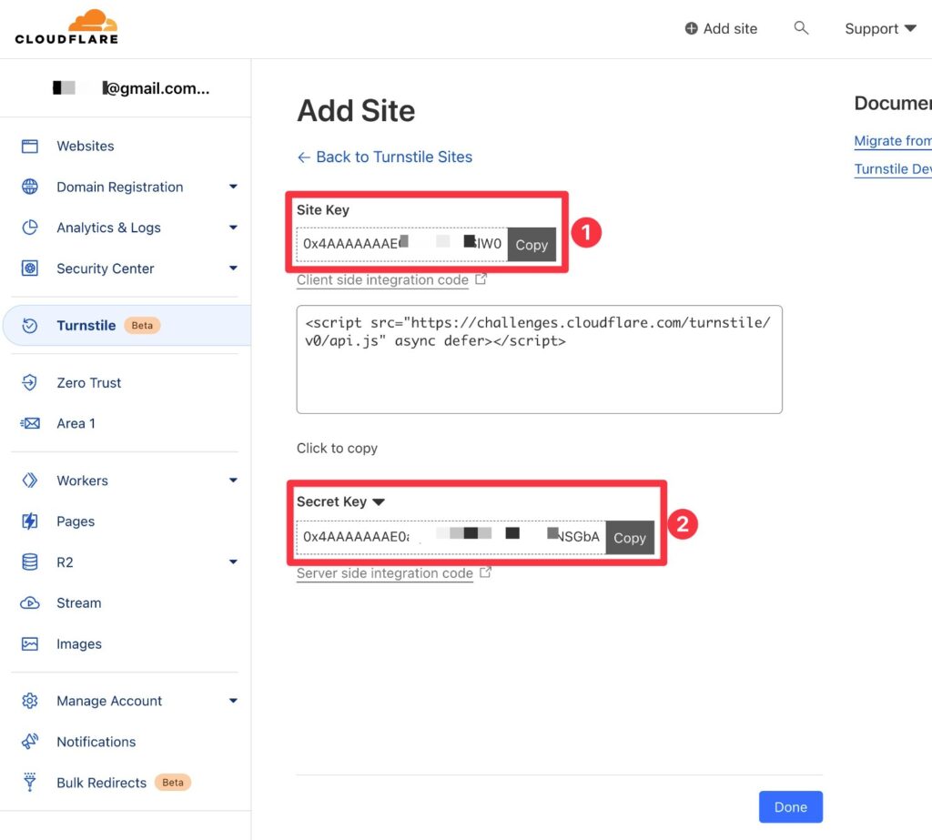Open the Workers section
This screenshot has height=840, width=932.
[x=82, y=480]
